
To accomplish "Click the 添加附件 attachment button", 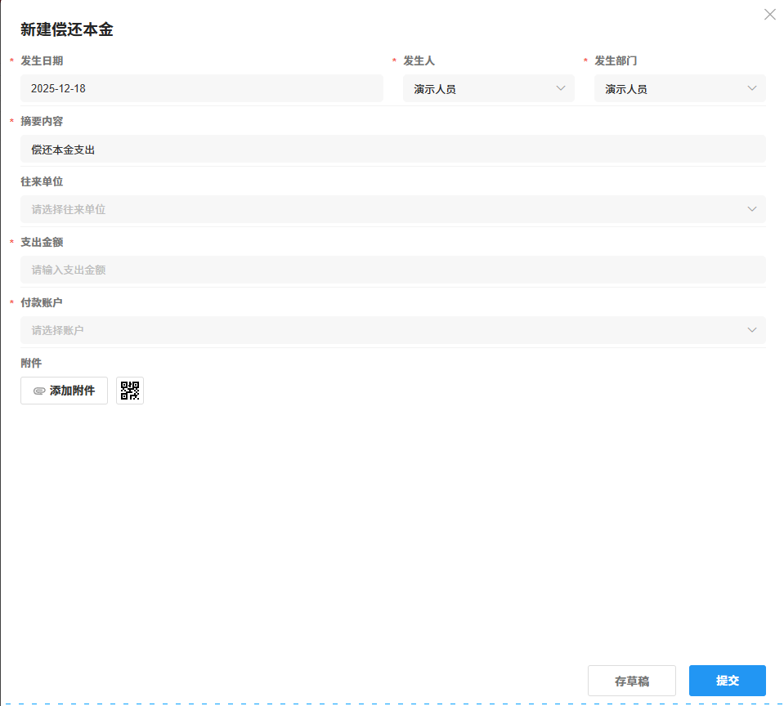I will [64, 390].
